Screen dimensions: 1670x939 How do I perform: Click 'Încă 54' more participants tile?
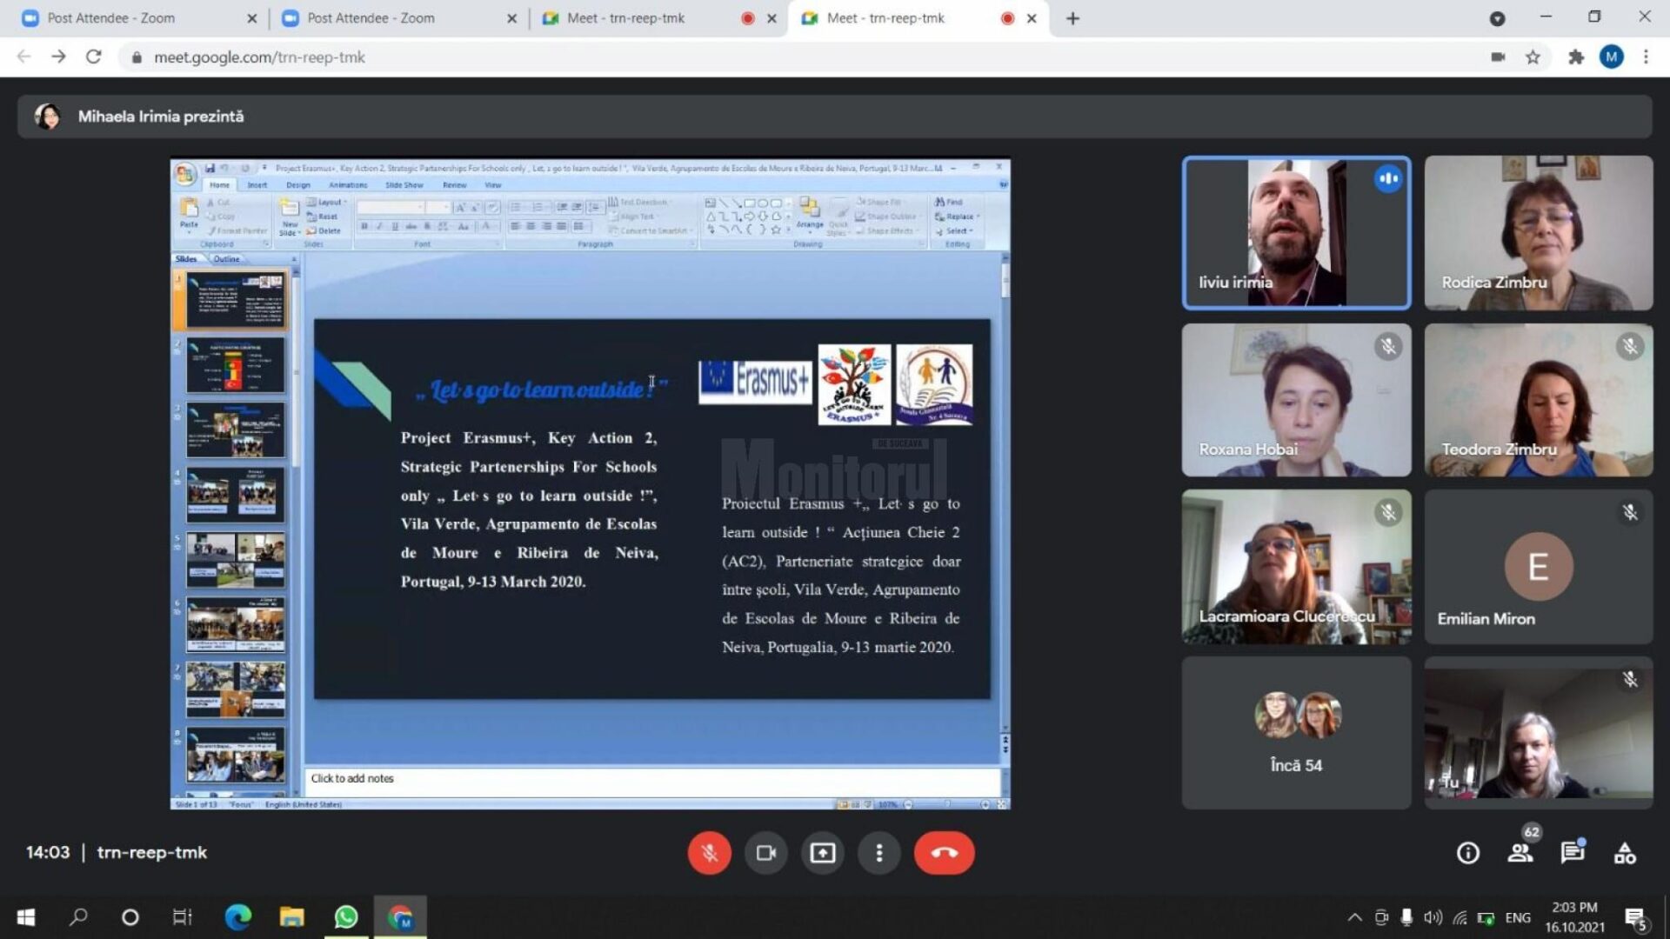point(1296,733)
